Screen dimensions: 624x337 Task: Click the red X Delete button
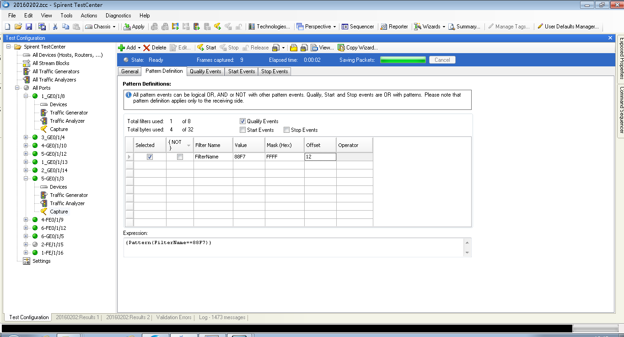click(x=155, y=48)
